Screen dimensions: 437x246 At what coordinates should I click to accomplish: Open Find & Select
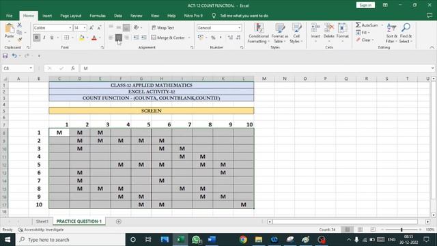(x=406, y=33)
